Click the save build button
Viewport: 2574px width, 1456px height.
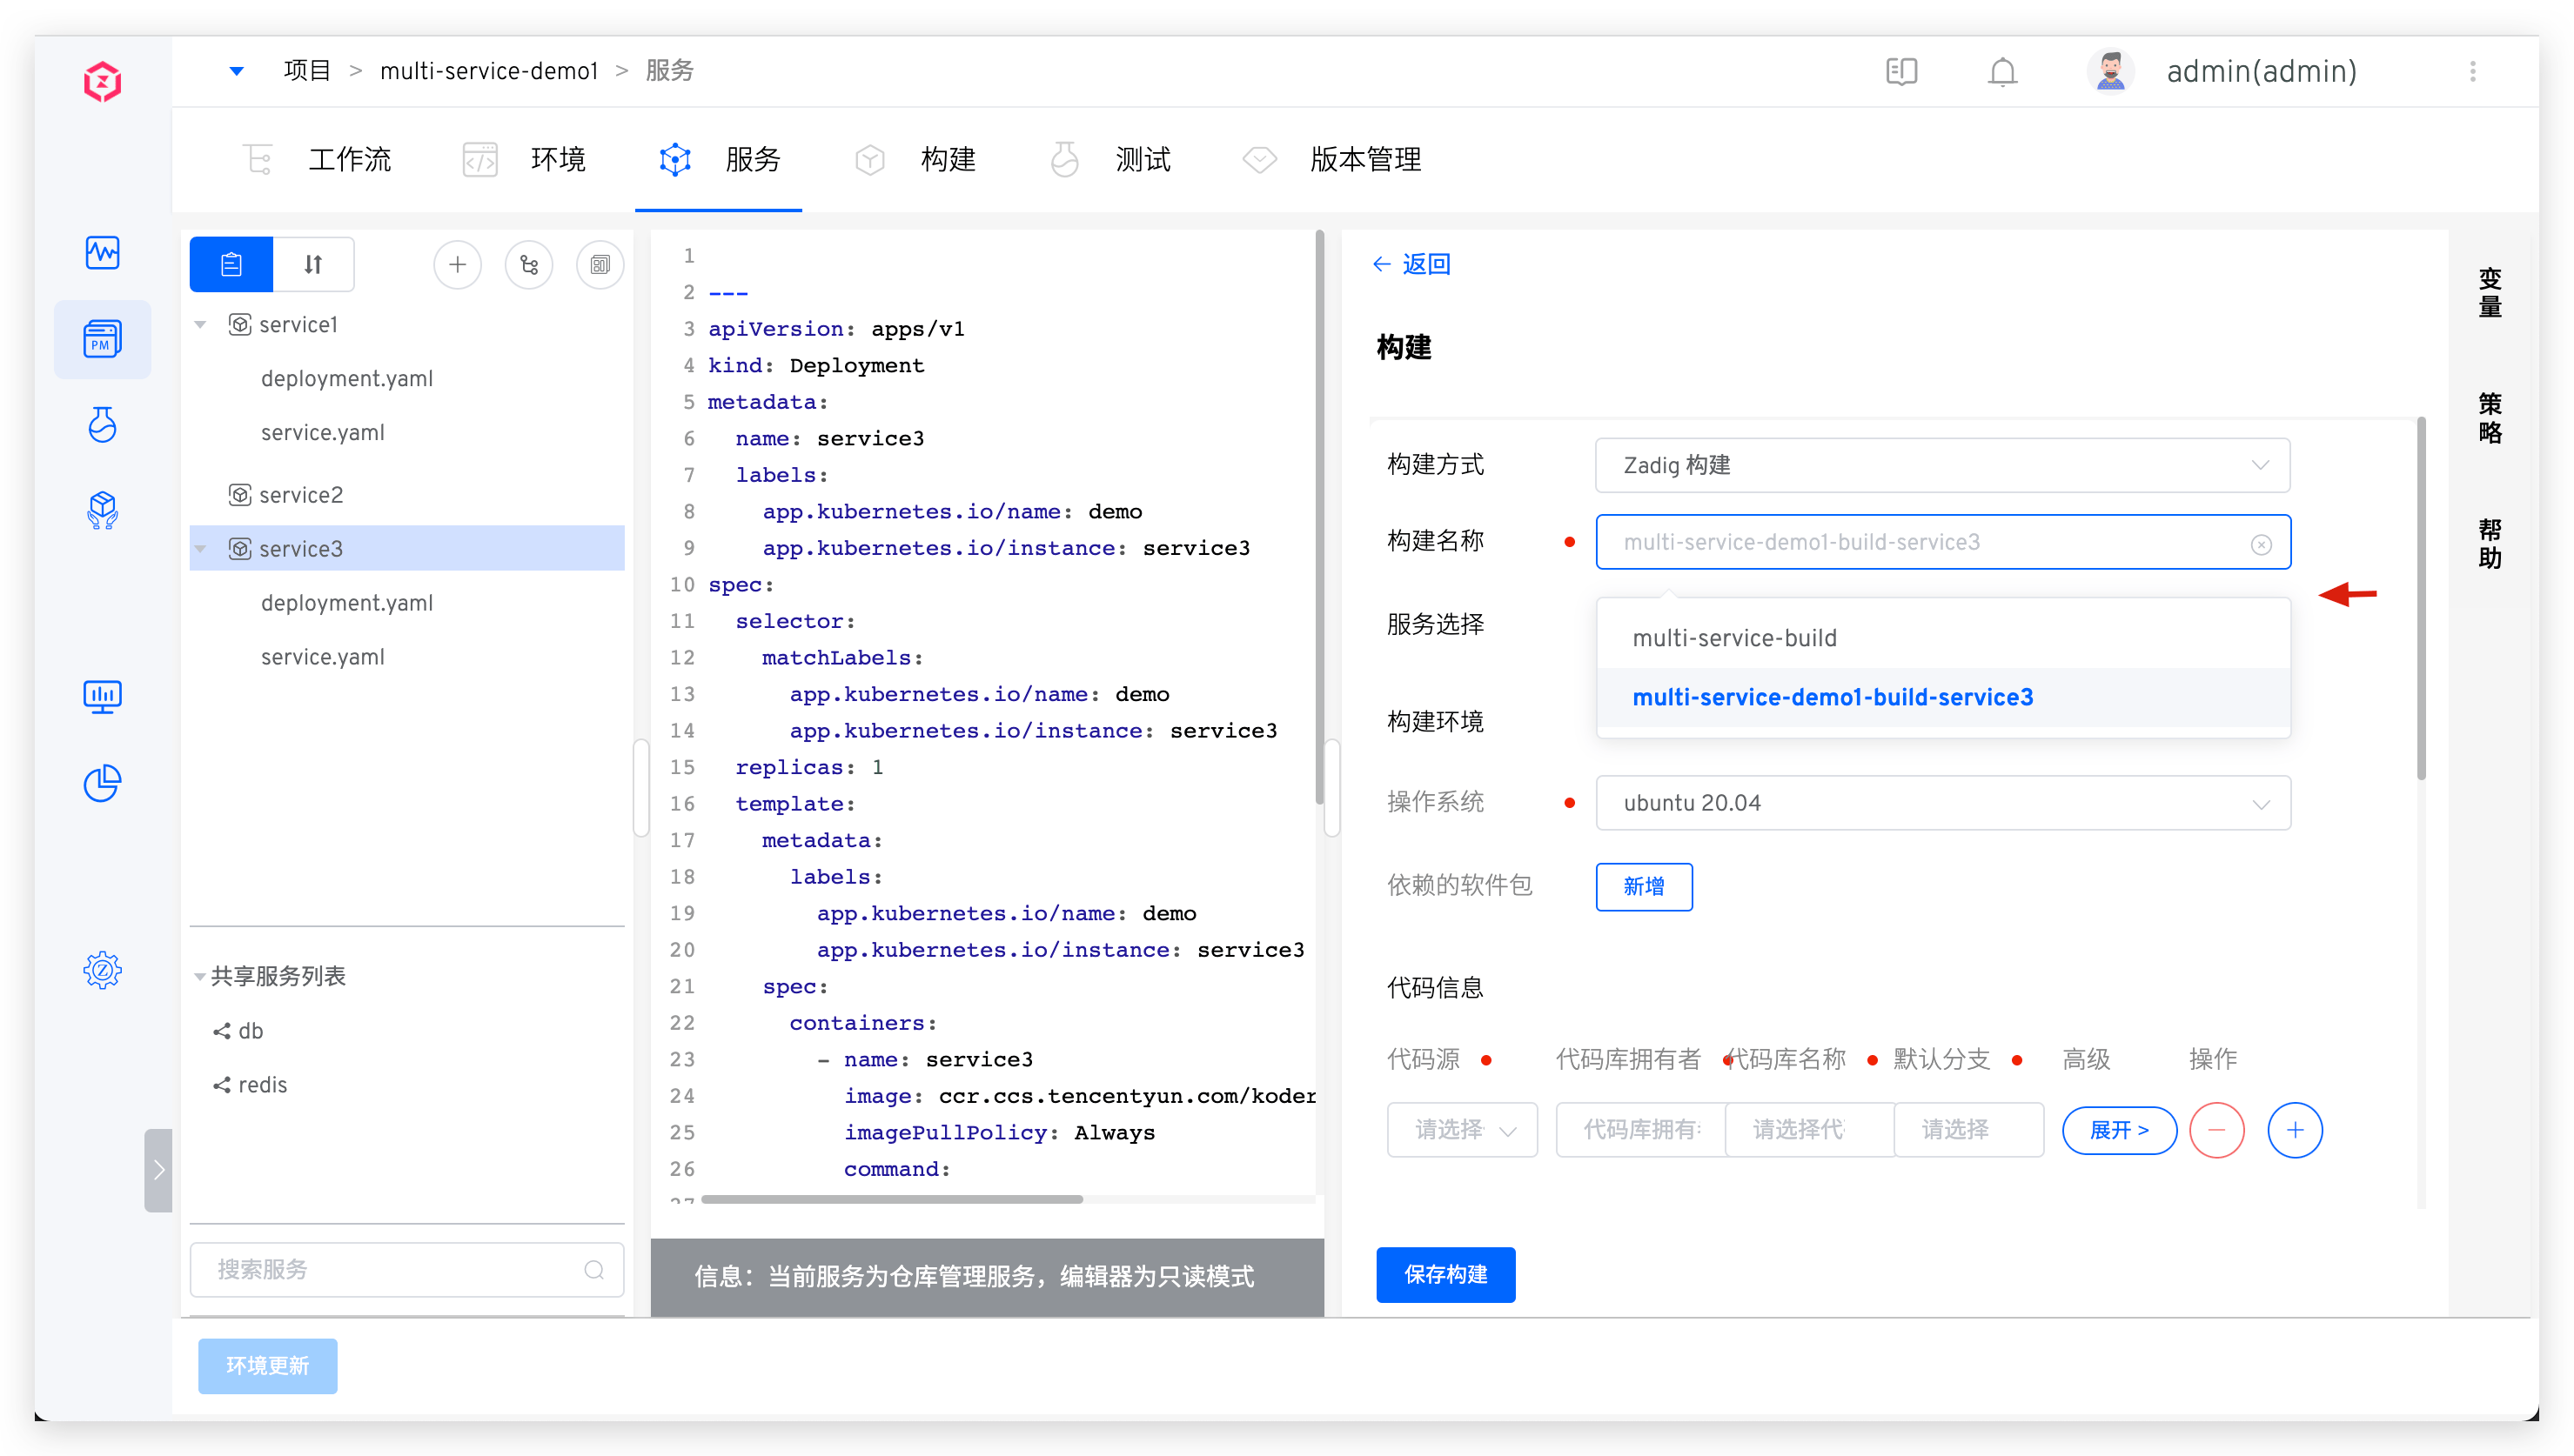pos(1445,1275)
